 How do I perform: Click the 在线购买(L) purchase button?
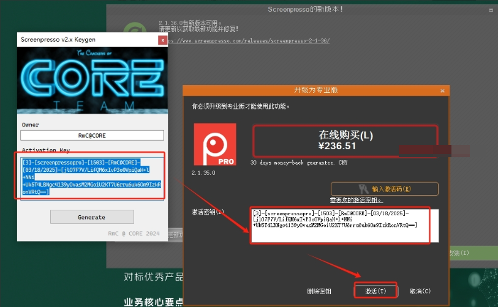[x=345, y=140]
